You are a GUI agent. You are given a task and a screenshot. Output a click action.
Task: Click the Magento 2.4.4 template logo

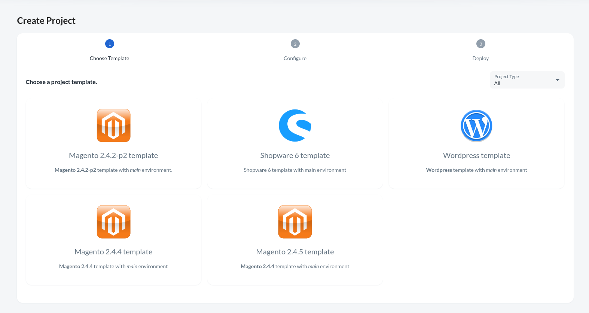click(x=113, y=222)
